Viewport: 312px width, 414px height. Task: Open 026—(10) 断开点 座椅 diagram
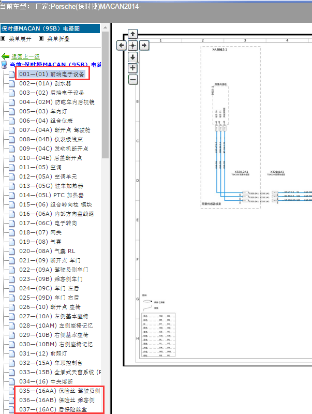click(50, 307)
